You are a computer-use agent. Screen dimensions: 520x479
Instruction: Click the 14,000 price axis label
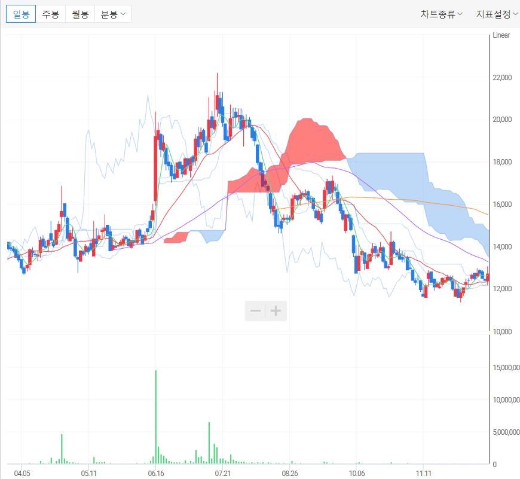pyautogui.click(x=502, y=247)
